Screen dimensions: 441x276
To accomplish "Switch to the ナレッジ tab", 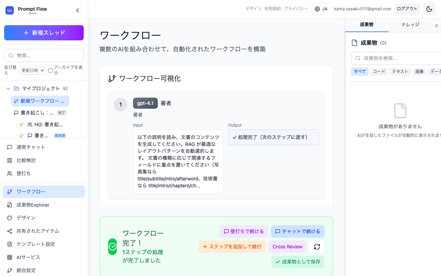I will [410, 24].
